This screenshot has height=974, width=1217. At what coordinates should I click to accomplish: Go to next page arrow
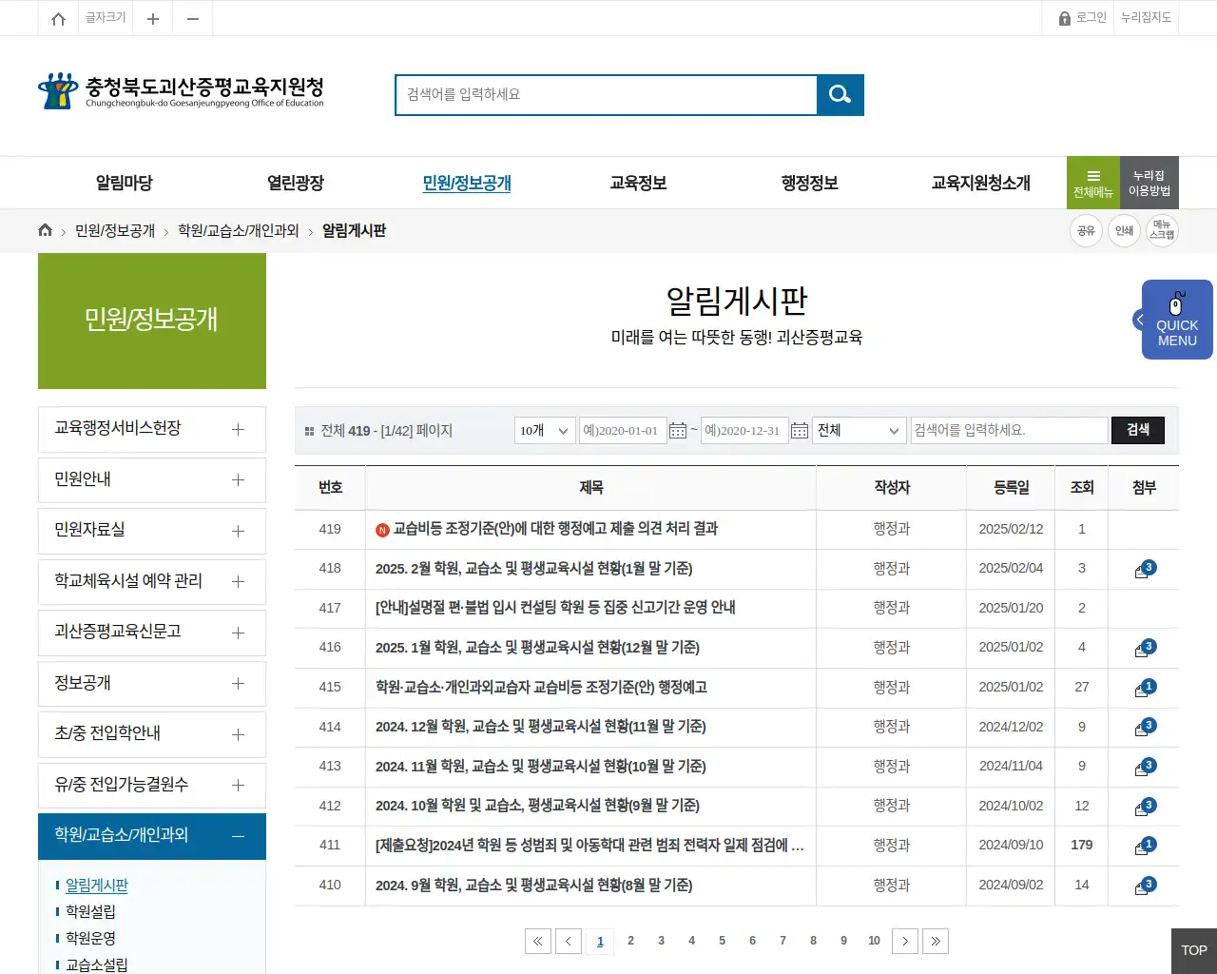(905, 941)
